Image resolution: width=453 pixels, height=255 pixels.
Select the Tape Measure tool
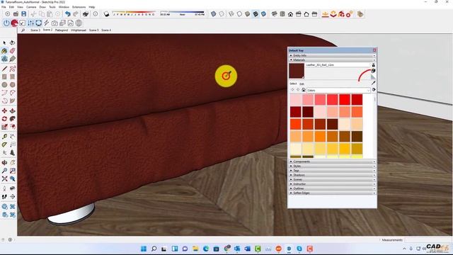pos(4,136)
